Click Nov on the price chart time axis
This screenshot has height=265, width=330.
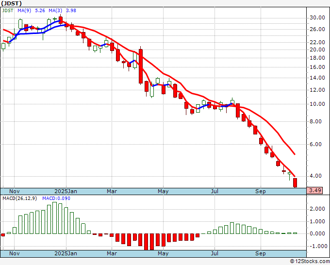coord(14,191)
